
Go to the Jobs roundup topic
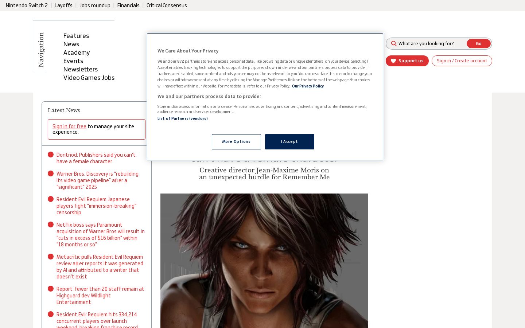[x=95, y=5]
